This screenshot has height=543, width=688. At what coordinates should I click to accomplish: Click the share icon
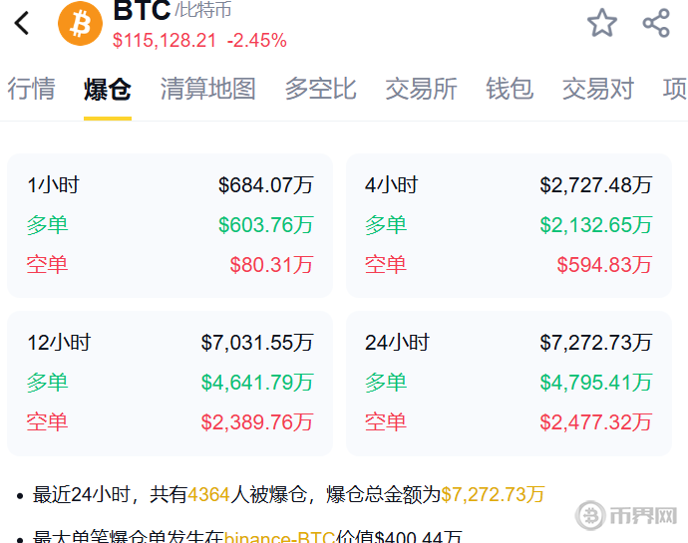click(656, 23)
